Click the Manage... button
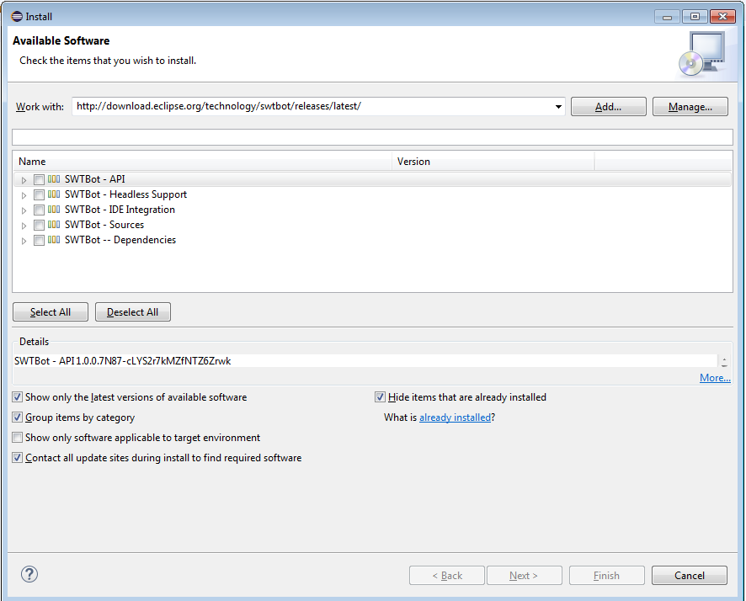Viewport: 746px width, 601px height. pos(690,107)
